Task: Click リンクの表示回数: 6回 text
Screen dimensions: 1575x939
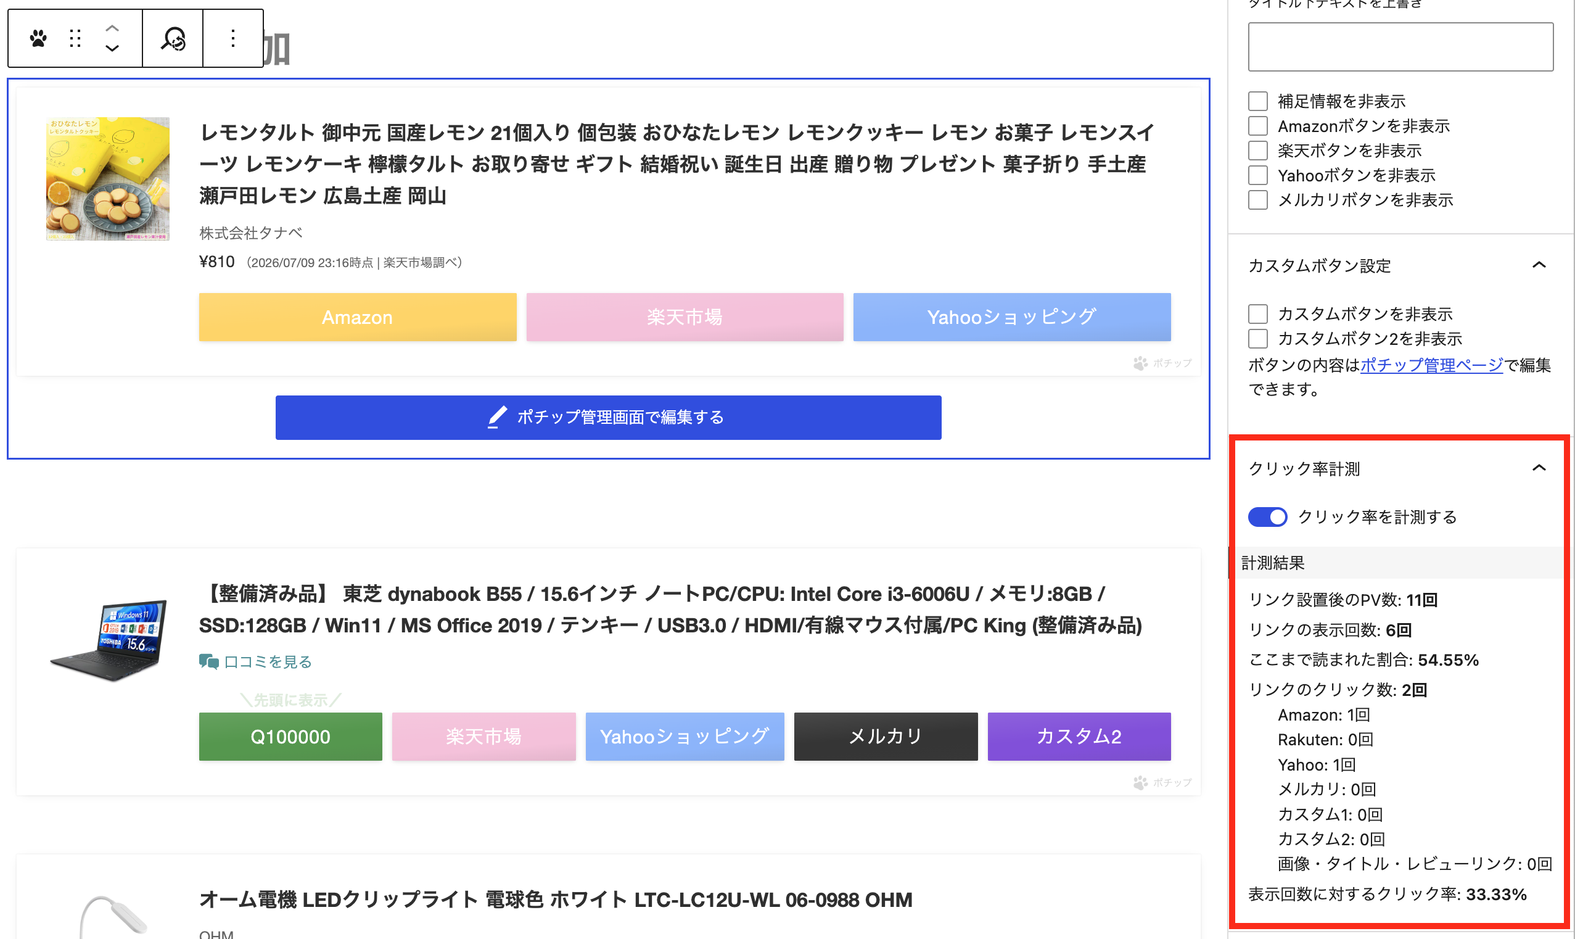Action: click(1330, 629)
